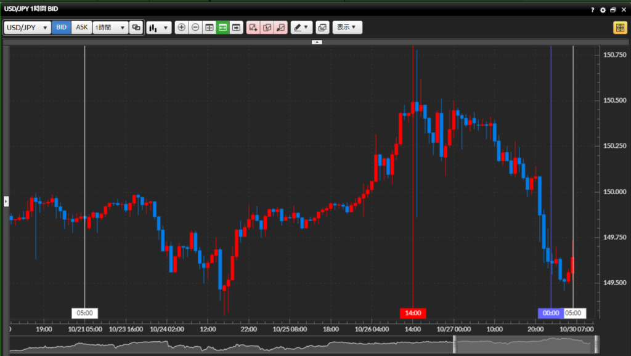Screen dimensions: 631x356
Task: Switch price display to BID
Action: click(x=61, y=28)
